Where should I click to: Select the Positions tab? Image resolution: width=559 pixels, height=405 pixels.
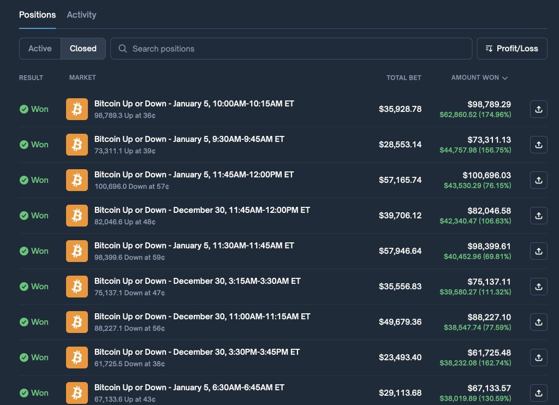pos(37,15)
